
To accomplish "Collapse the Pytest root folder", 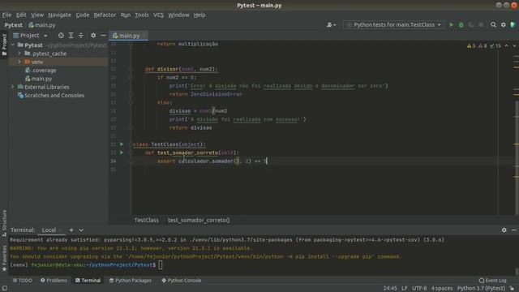I will tap(13, 45).
